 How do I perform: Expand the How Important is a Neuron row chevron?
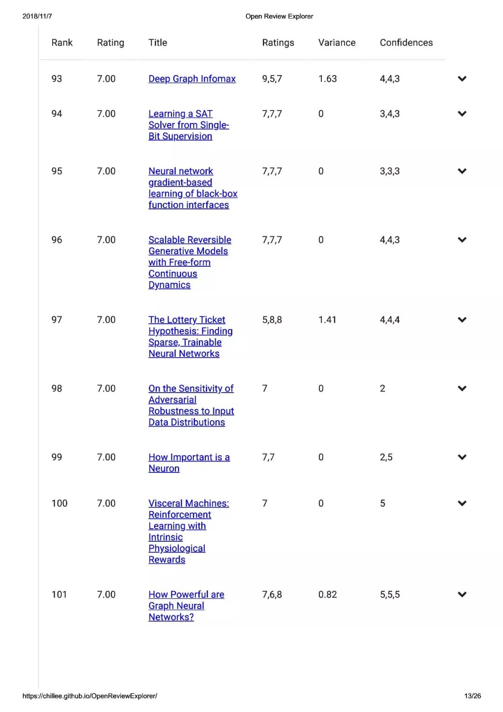(462, 457)
